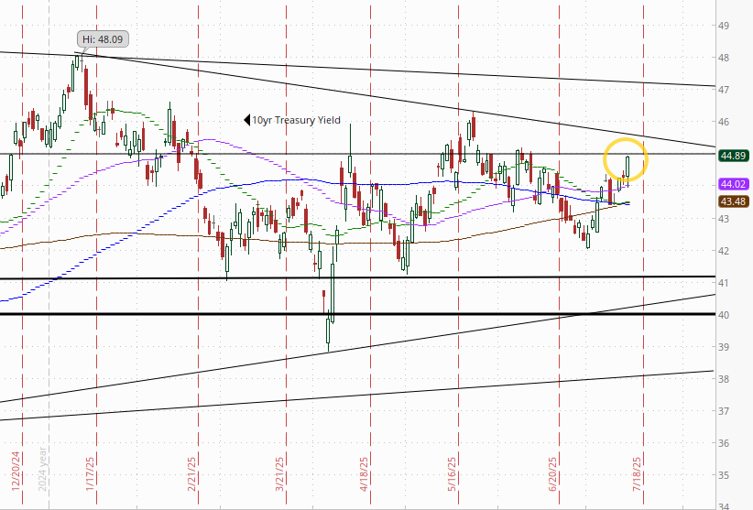Viewport: 753px width, 510px height.
Task: Click the 37 price axis label
Action: click(x=724, y=411)
